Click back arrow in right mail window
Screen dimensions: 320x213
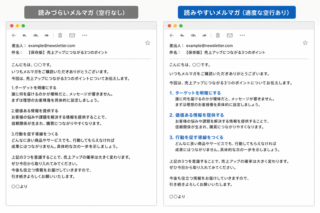(x=172, y=35)
